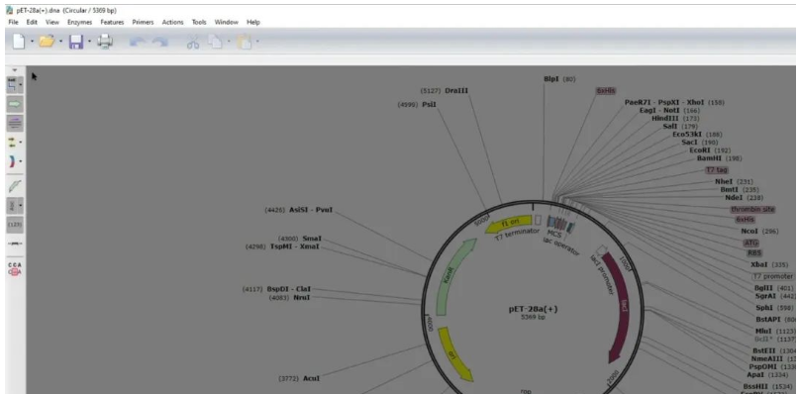
Task: Select the feather description panel icon
Action: [15, 186]
